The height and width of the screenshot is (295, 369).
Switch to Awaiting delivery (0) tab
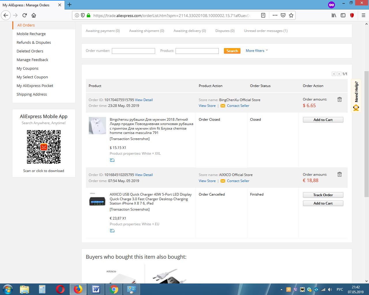tap(190, 31)
